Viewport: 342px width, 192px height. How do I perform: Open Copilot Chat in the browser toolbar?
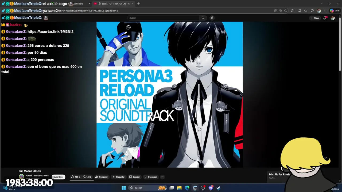pos(335,11)
